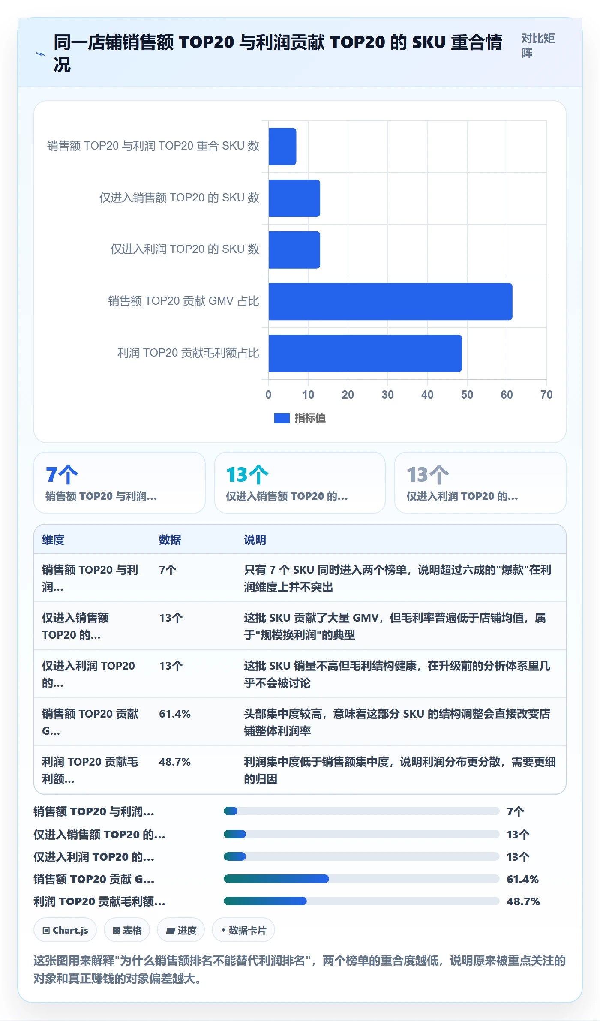Click the 对比矩阵 label in header

click(x=538, y=45)
